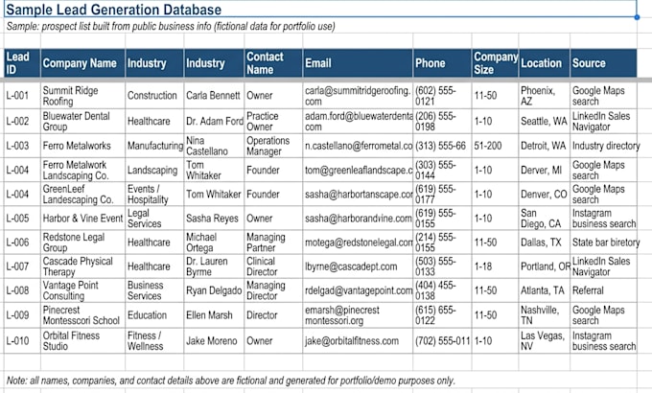652x393 pixels.
Task: Select the 'Legal Services' cell
Action: point(154,218)
